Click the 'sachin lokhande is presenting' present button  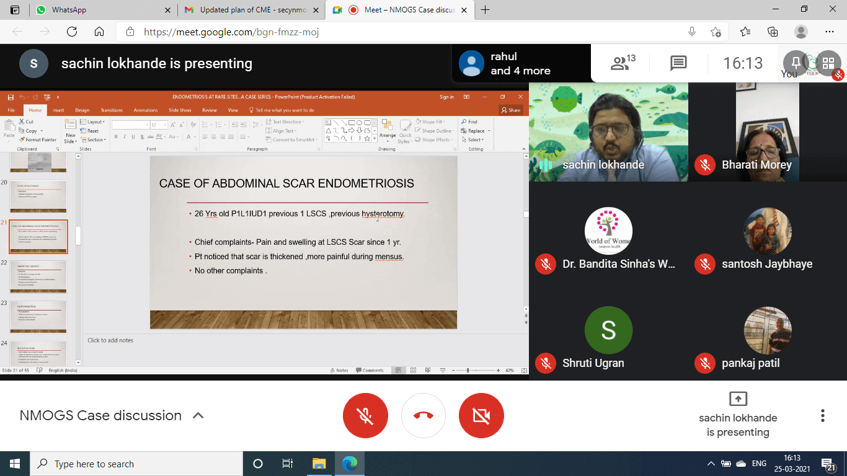(x=738, y=414)
